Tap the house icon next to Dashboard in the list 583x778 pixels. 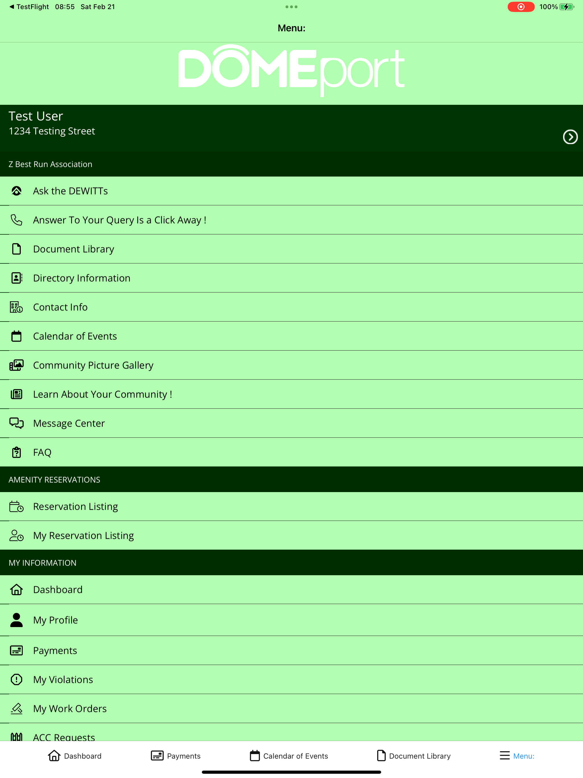(16, 589)
